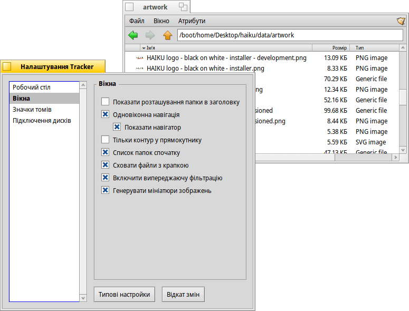Sort files by the Тип column header

374,48
